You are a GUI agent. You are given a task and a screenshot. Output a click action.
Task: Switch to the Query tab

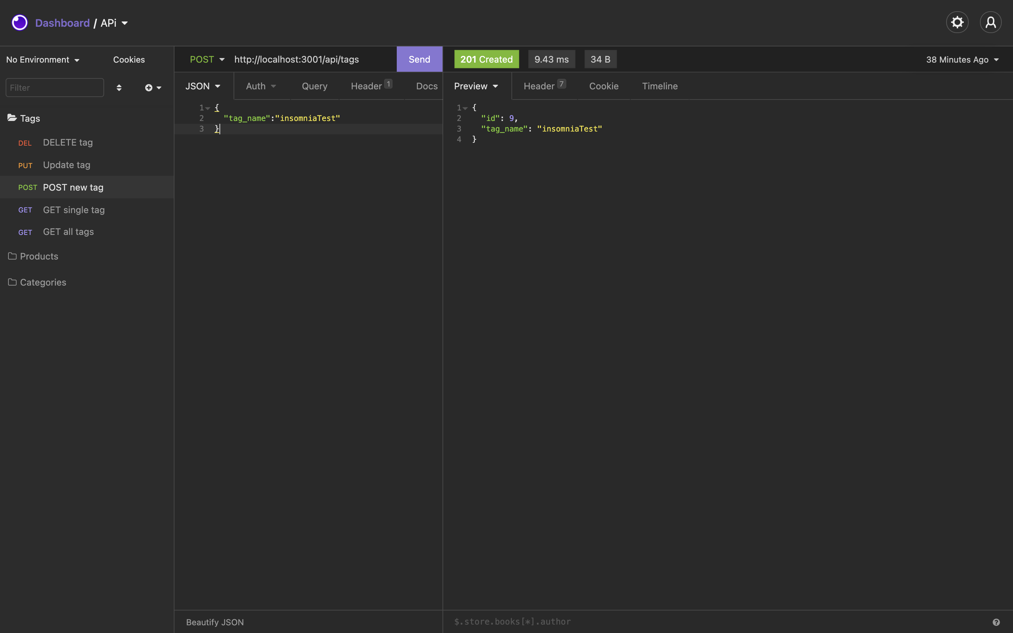coord(315,86)
